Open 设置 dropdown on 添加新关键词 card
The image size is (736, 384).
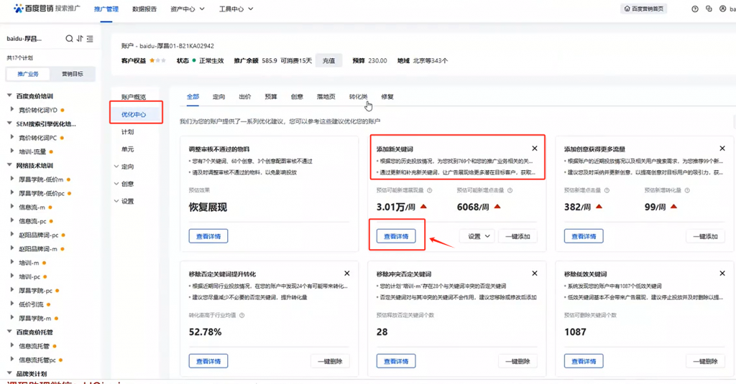(x=478, y=236)
